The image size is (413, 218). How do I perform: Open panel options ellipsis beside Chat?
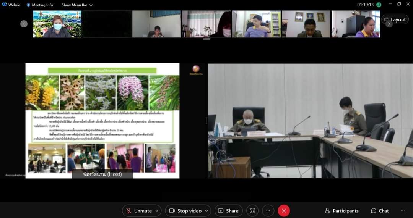(402, 211)
